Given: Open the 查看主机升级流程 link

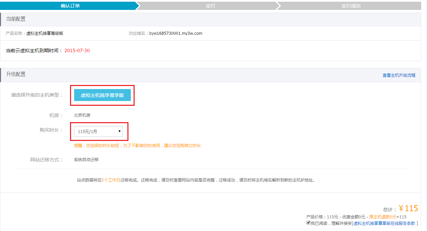Looking at the screenshot, I should 399,75.
